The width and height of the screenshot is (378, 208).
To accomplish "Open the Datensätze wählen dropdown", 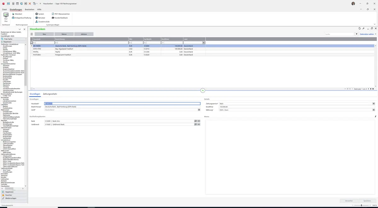I will click(x=368, y=34).
